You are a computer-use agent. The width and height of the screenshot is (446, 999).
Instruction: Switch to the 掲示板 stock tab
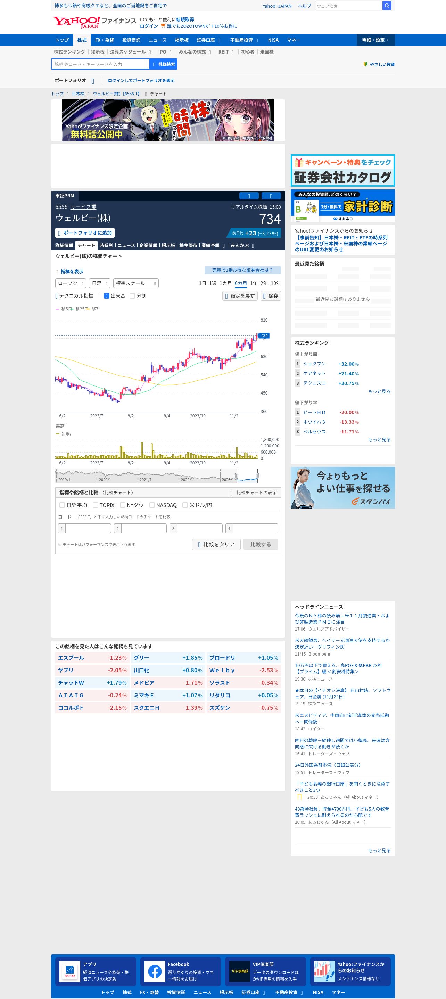click(168, 245)
